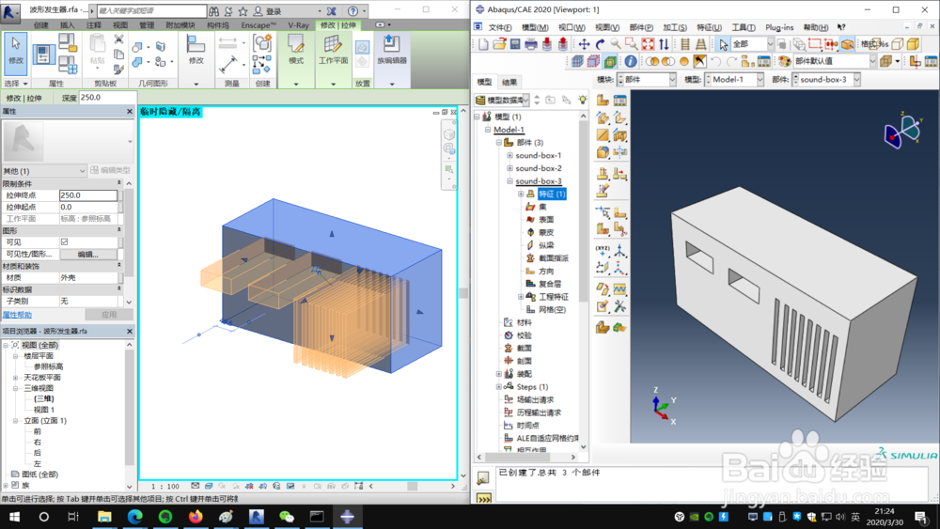Expand sound-box-1 part in model tree

click(x=510, y=155)
